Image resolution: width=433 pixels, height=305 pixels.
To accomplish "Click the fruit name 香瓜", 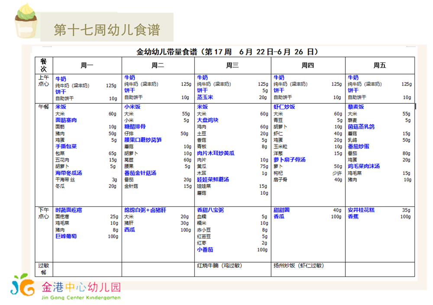I will pyautogui.click(x=278, y=216).
